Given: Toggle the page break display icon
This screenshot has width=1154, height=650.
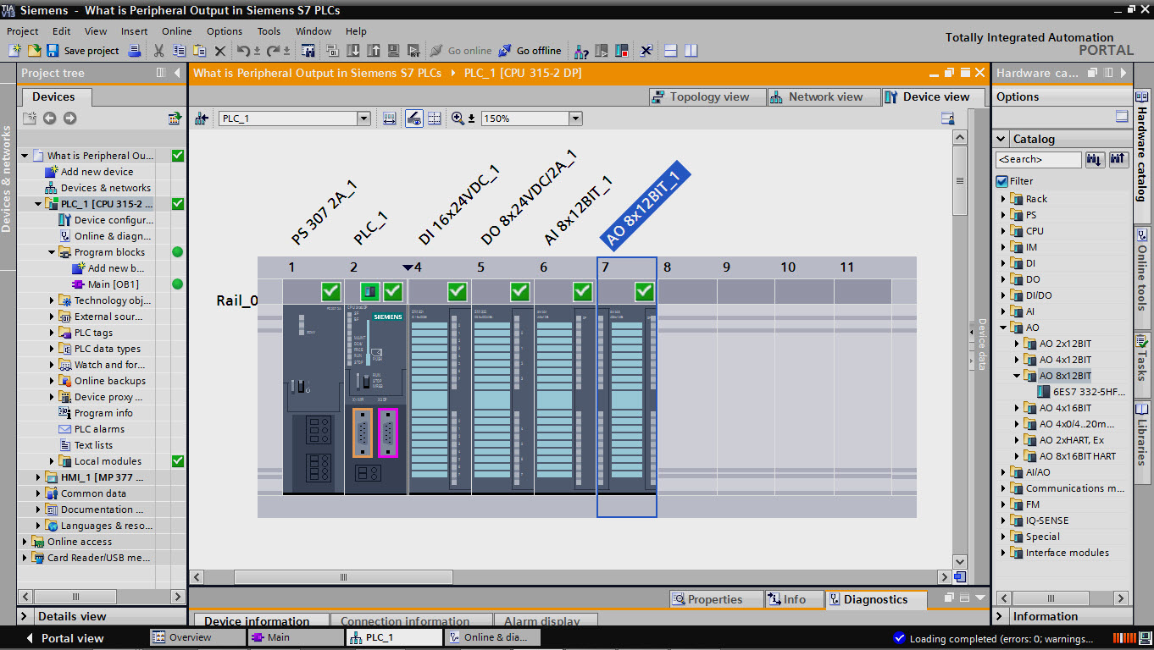Looking at the screenshot, I should (434, 118).
